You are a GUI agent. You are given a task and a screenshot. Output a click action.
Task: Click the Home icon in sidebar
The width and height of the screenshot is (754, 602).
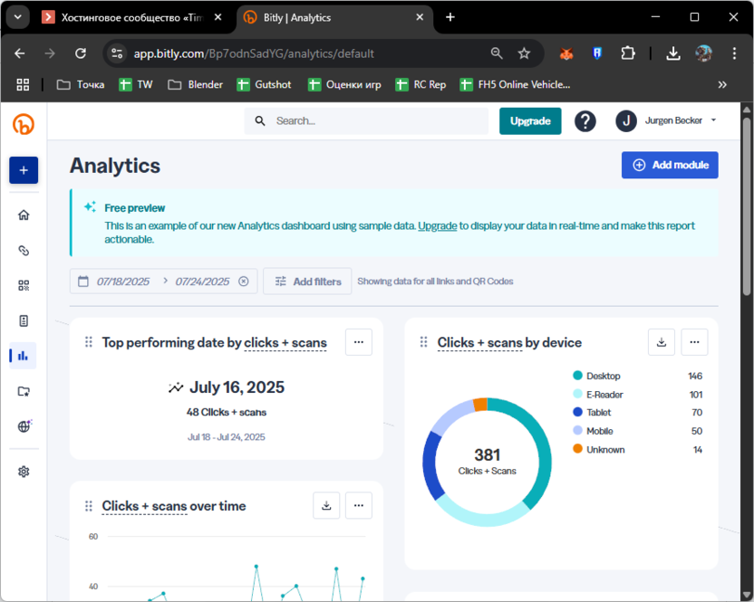click(24, 215)
